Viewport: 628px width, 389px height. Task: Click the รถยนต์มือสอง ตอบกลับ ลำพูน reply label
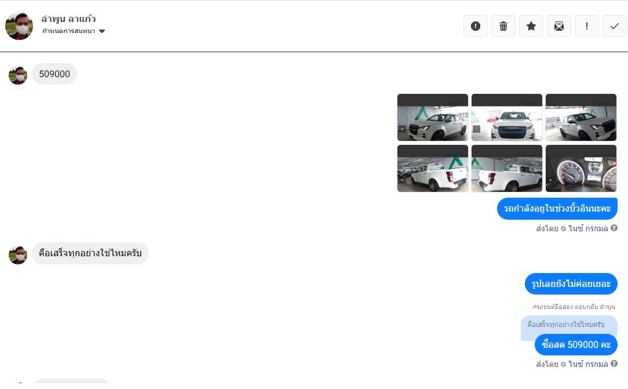(x=574, y=307)
